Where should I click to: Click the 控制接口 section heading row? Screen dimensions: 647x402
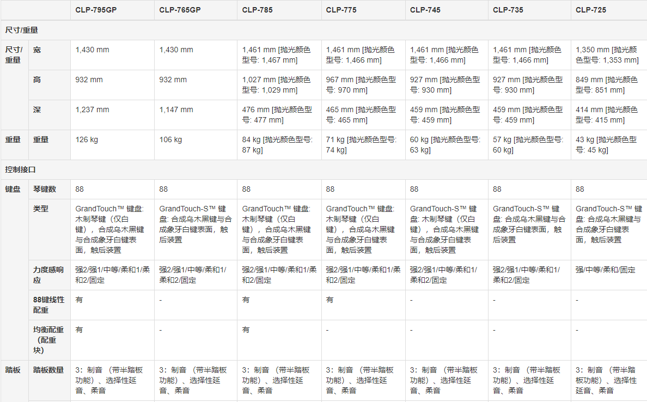coord(324,169)
